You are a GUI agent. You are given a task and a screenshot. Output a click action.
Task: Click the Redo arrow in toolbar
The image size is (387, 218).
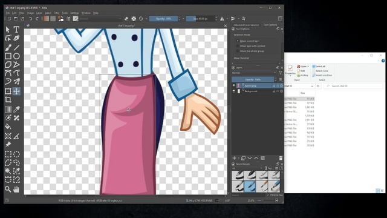(x=37, y=19)
